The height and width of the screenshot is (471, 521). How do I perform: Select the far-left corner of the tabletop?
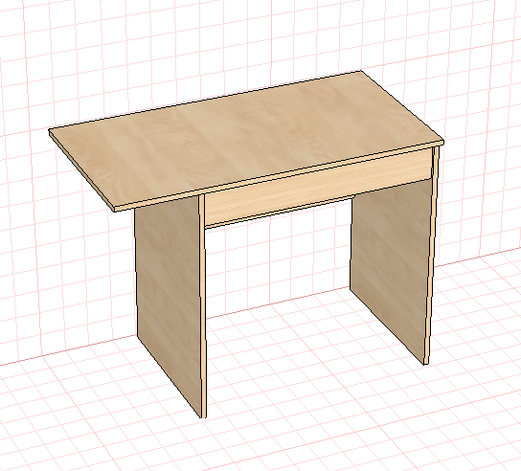[x=50, y=130]
